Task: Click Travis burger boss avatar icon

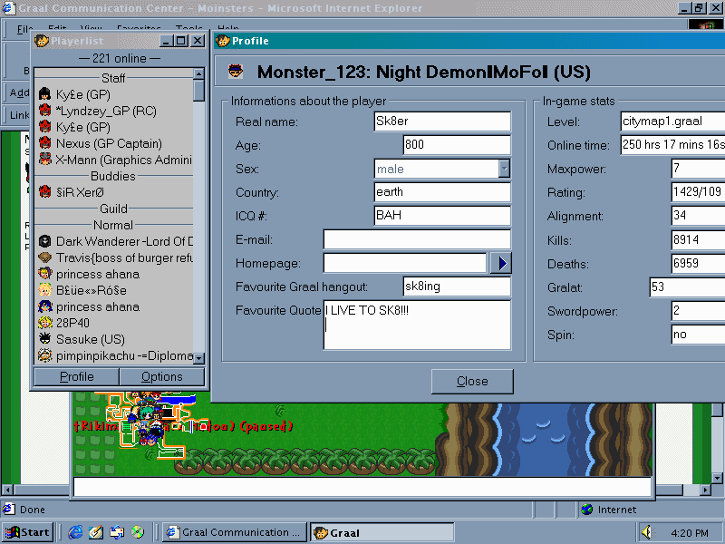Action: (x=44, y=257)
